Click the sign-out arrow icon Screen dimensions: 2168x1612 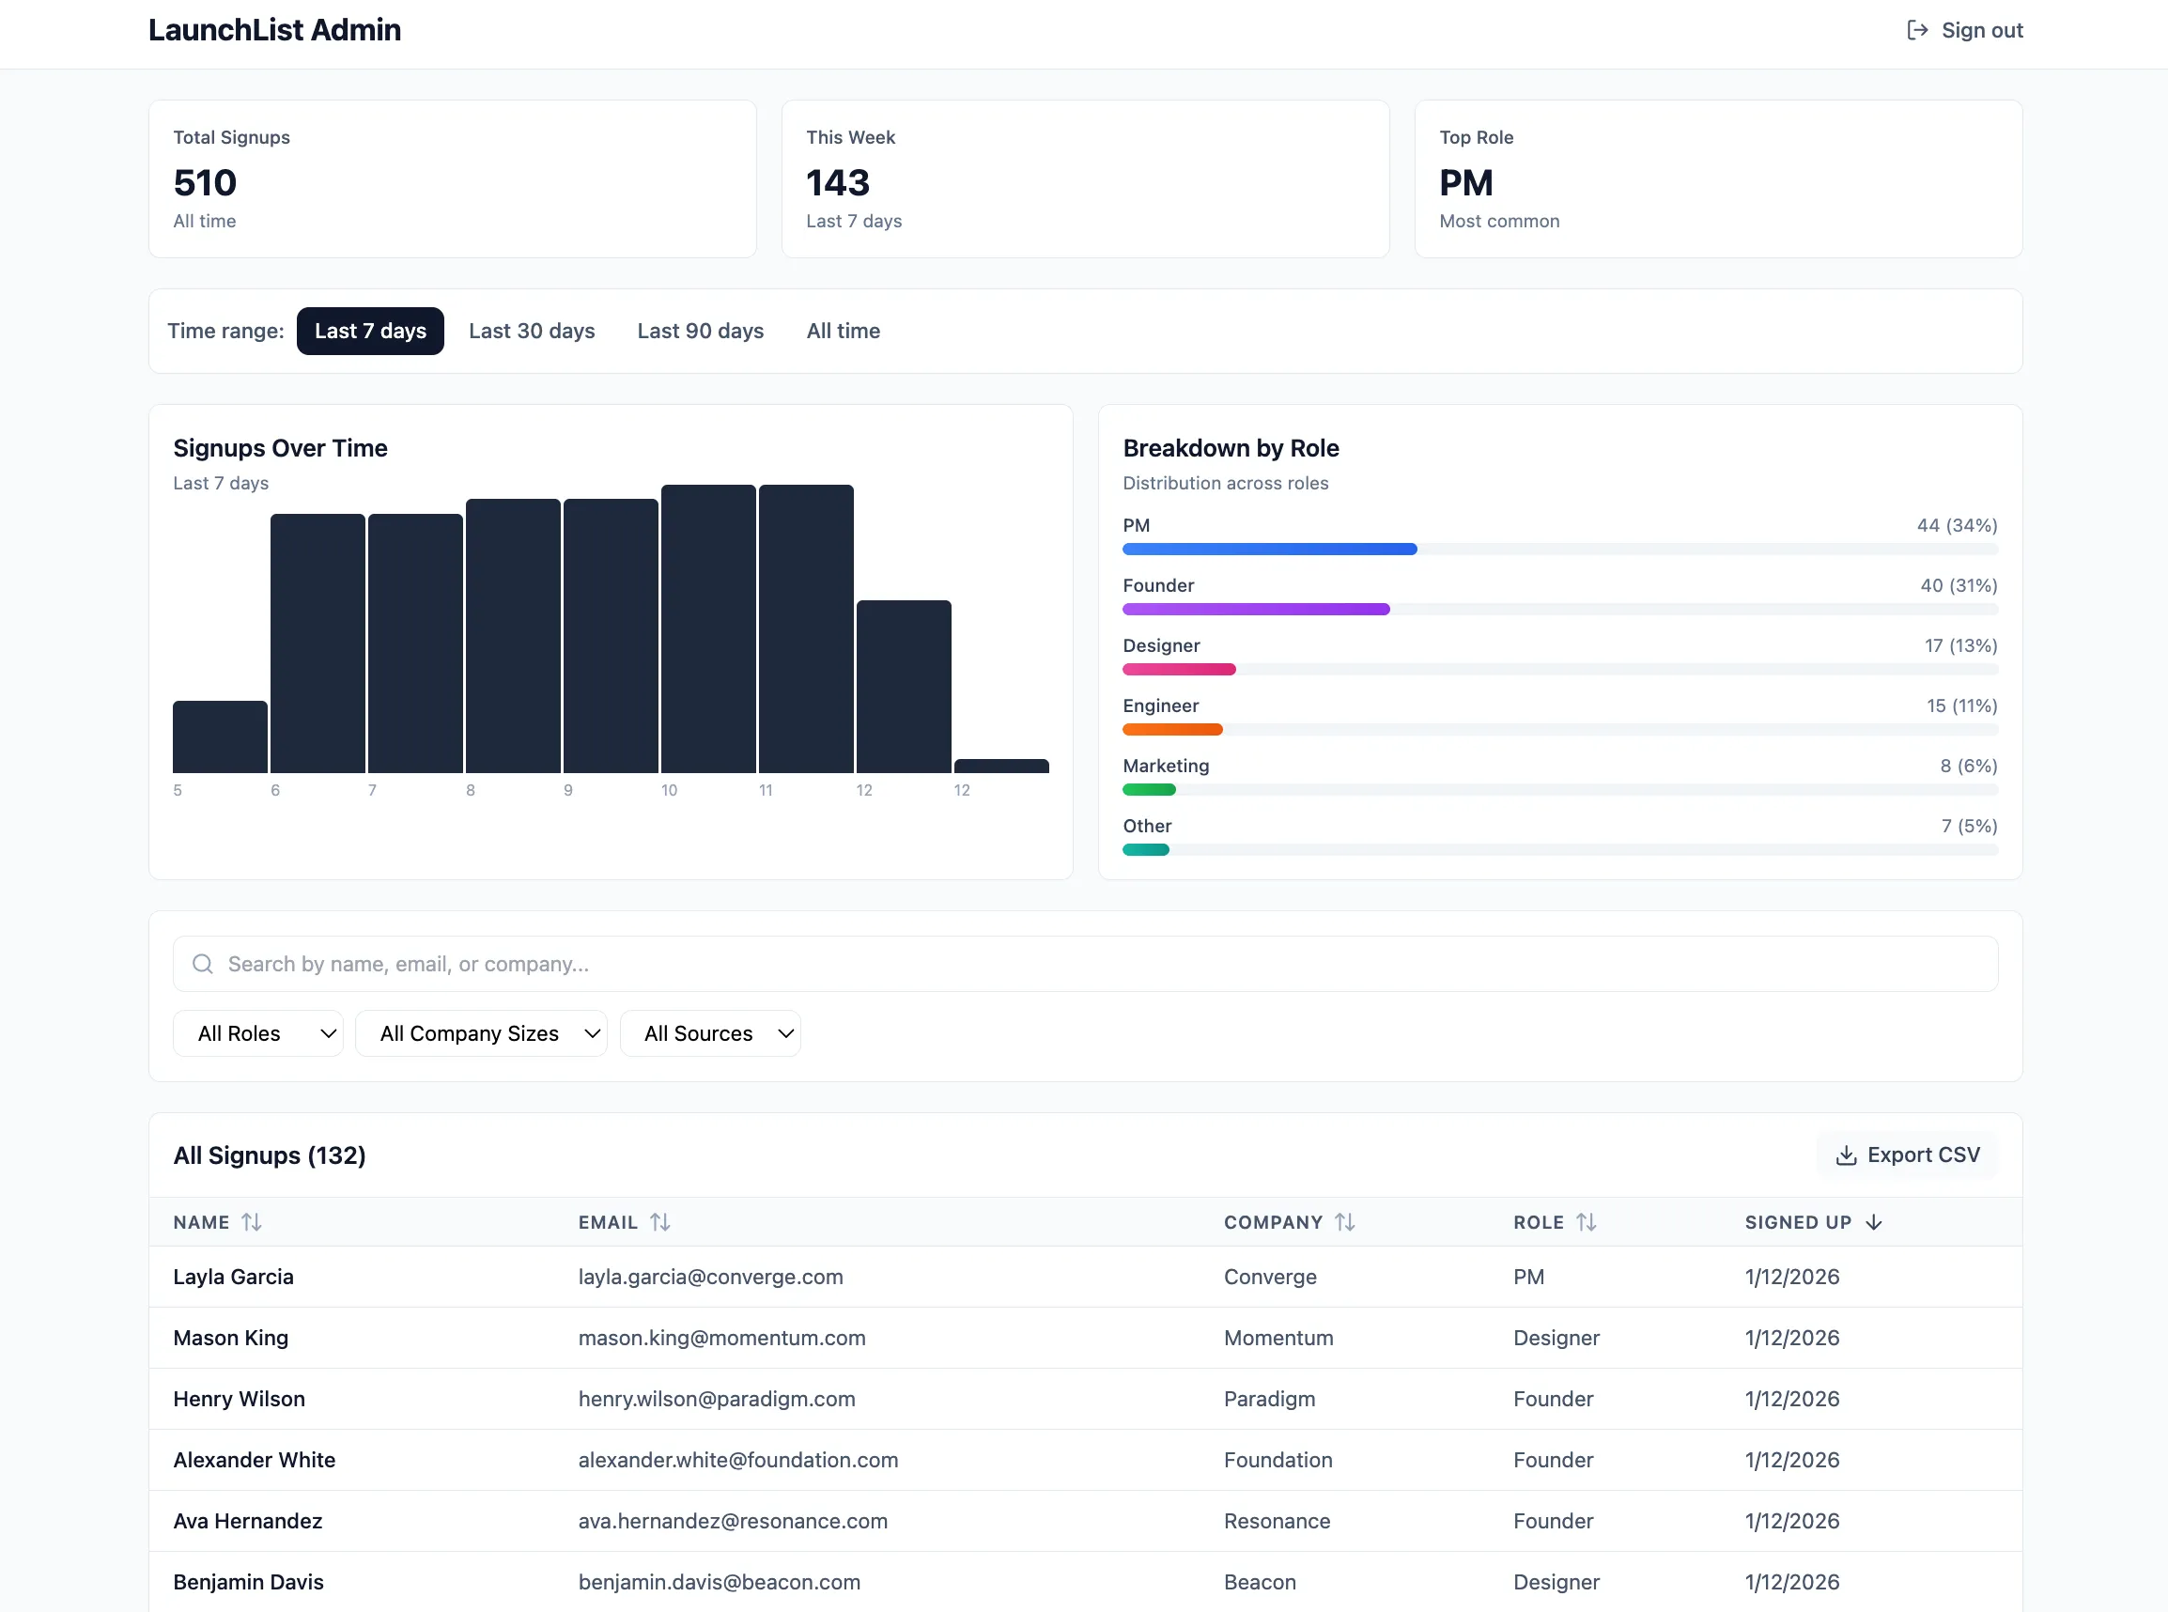1916,30
